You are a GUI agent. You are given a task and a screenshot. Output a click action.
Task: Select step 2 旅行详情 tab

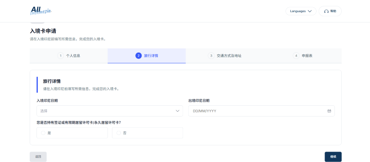[147, 56]
